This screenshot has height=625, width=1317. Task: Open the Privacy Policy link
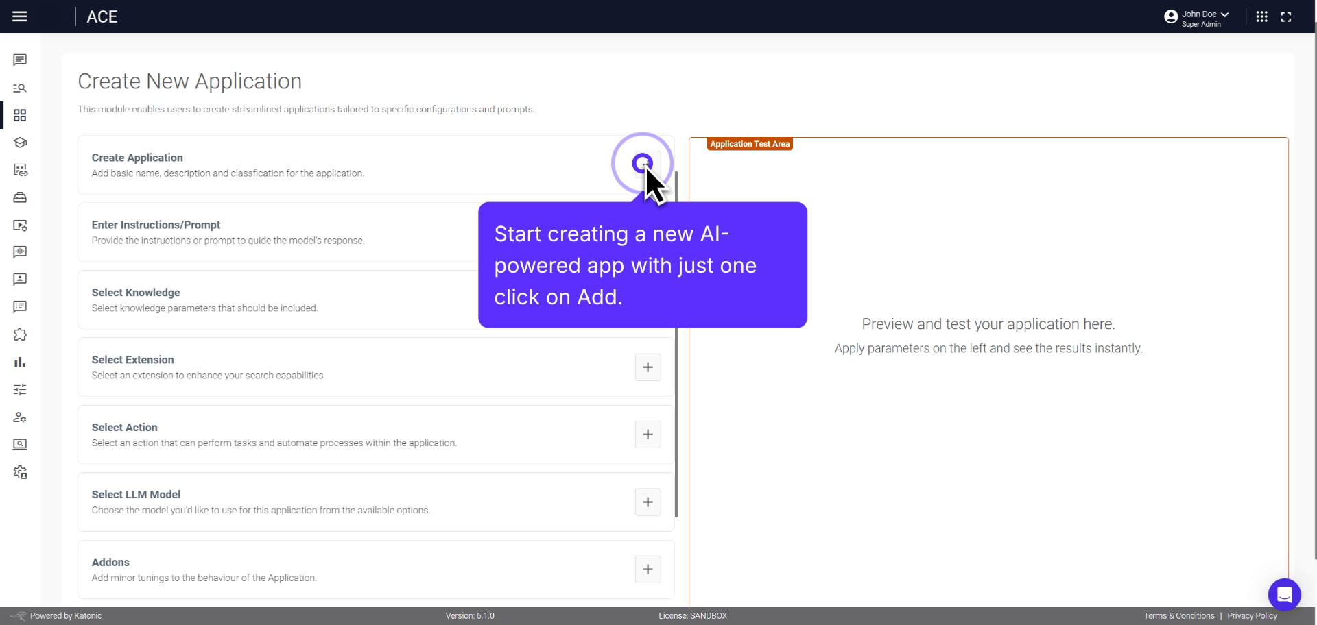(1253, 615)
